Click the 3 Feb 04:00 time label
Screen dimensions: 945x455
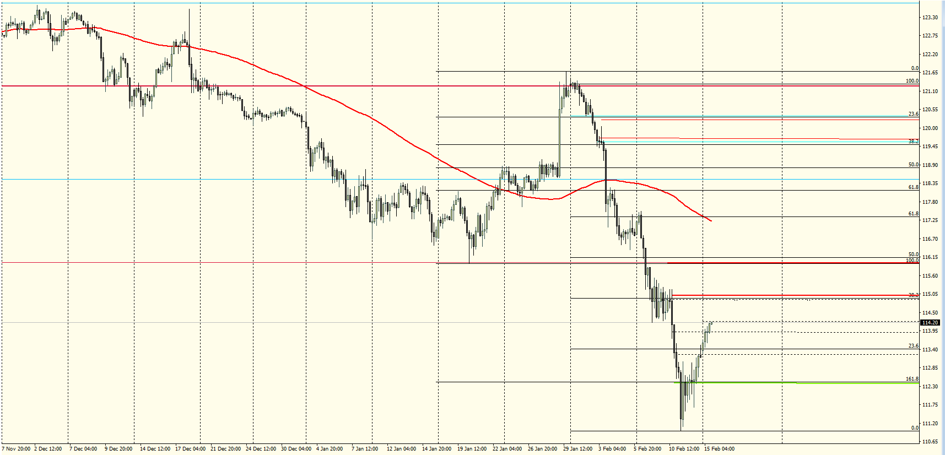click(612, 449)
